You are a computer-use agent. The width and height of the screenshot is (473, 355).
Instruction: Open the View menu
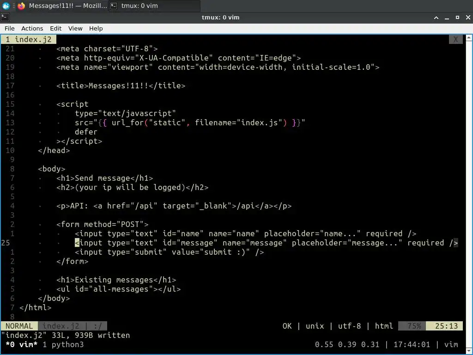[x=75, y=28]
